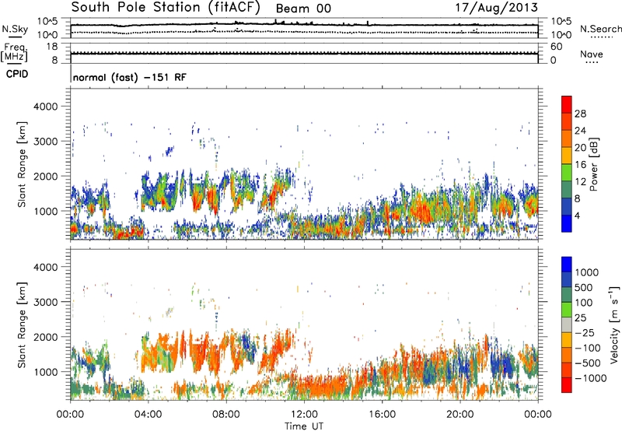
Task: Select the 20 label on Power colorbar
Action: pyautogui.click(x=580, y=148)
